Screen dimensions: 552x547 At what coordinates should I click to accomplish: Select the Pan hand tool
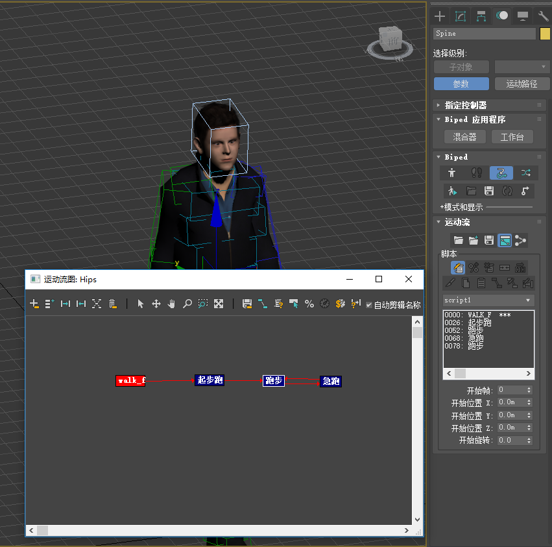pos(171,304)
